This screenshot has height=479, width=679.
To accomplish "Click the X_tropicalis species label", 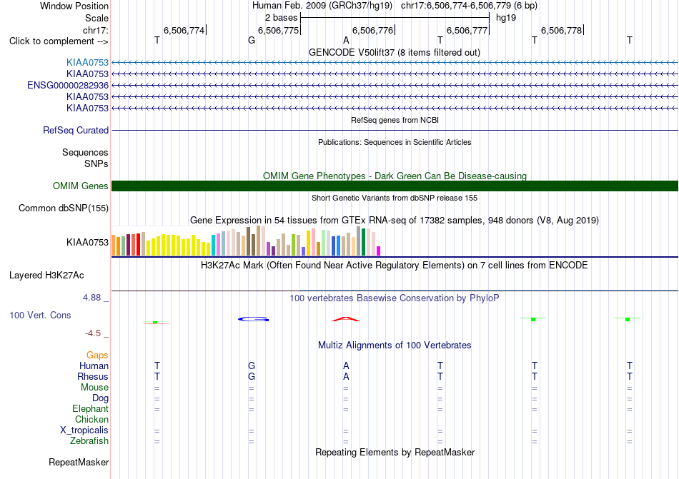I will tap(84, 430).
